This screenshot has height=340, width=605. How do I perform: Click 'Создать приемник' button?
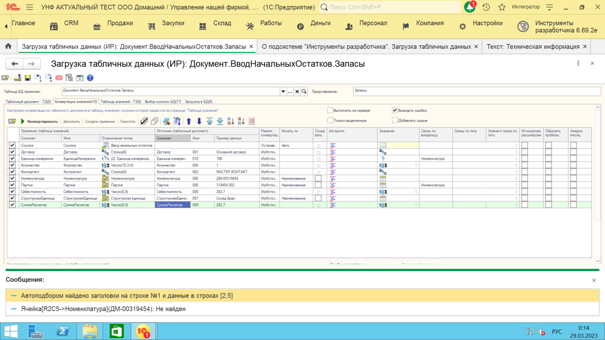pos(100,121)
